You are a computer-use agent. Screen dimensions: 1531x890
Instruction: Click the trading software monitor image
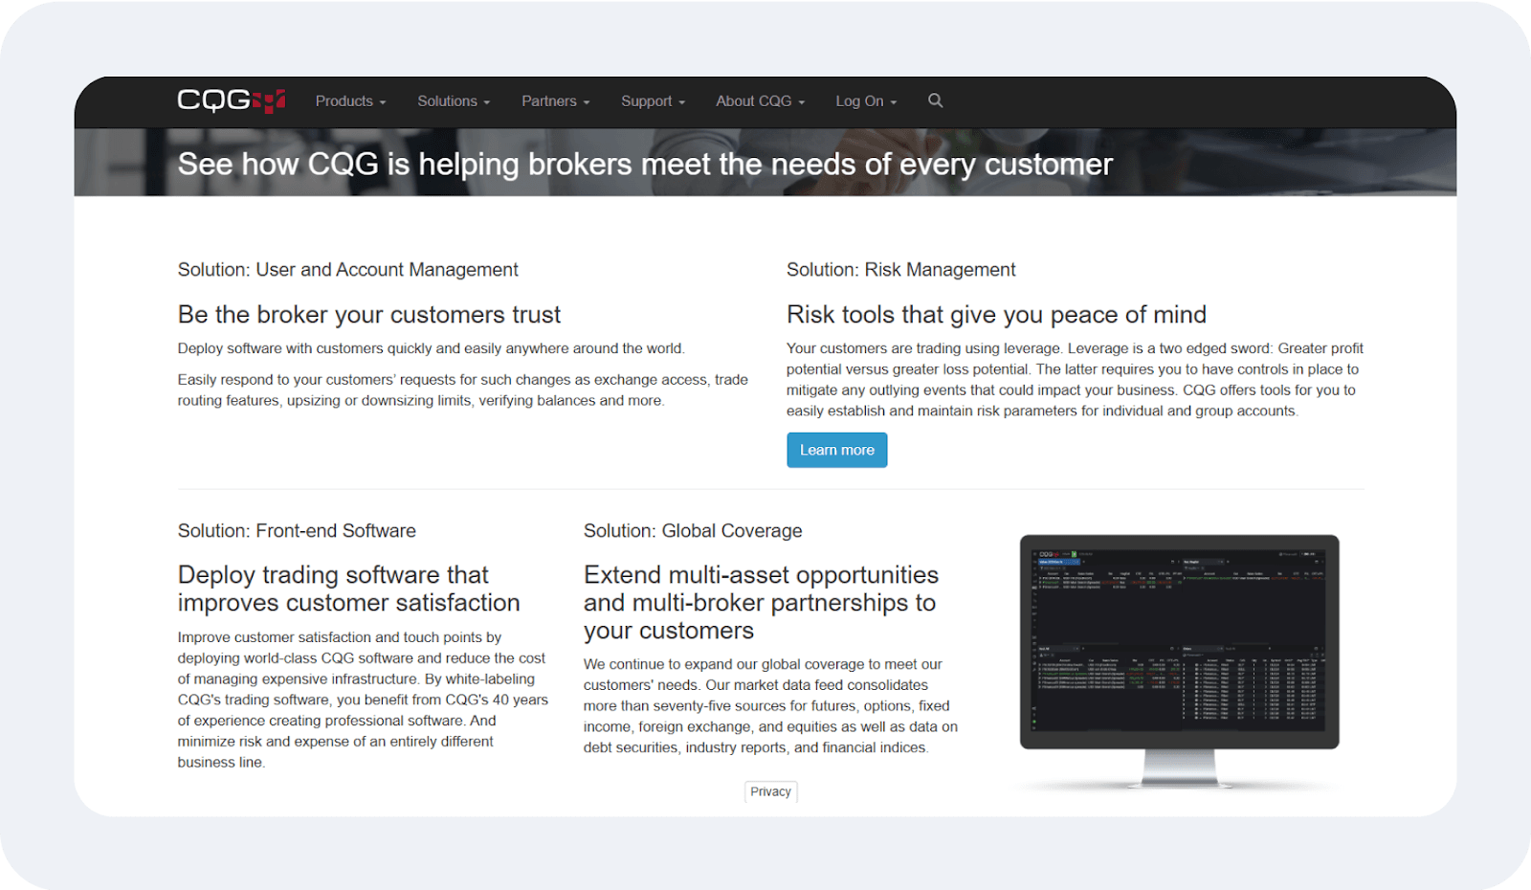point(1179,661)
